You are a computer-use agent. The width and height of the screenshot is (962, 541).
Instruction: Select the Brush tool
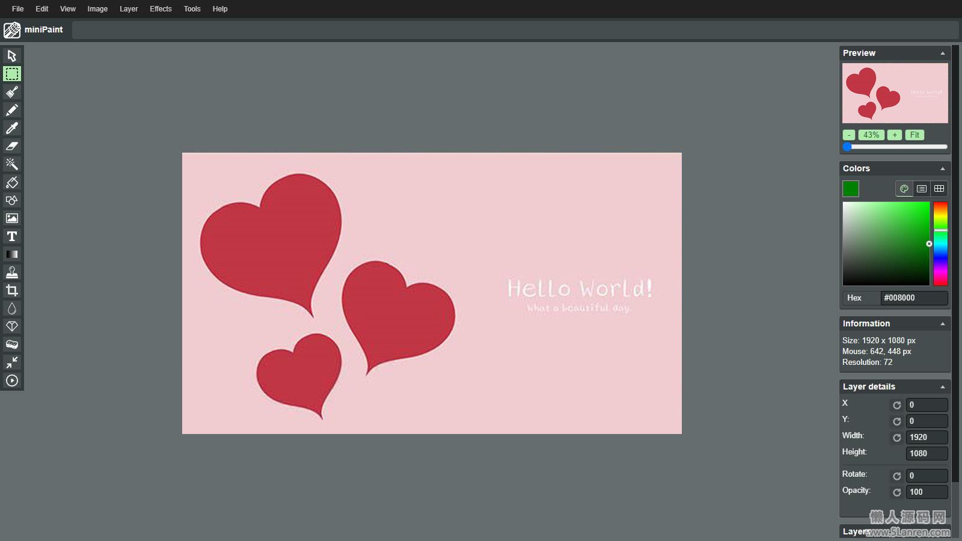coord(12,92)
